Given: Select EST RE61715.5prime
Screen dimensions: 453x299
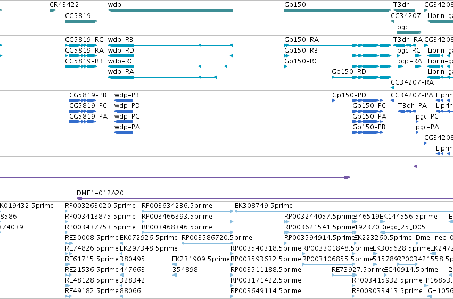Looking at the screenshot, I should (92, 259).
